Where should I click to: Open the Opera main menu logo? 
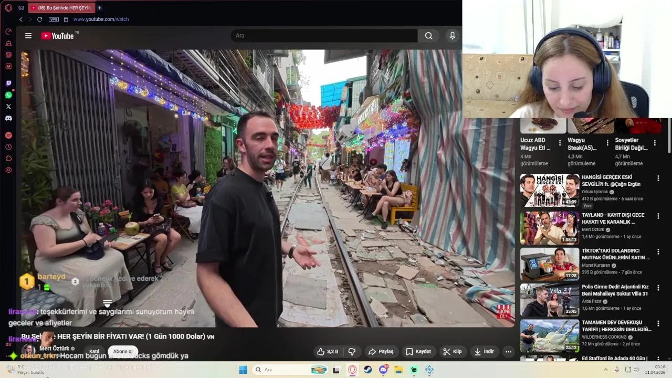[8, 8]
